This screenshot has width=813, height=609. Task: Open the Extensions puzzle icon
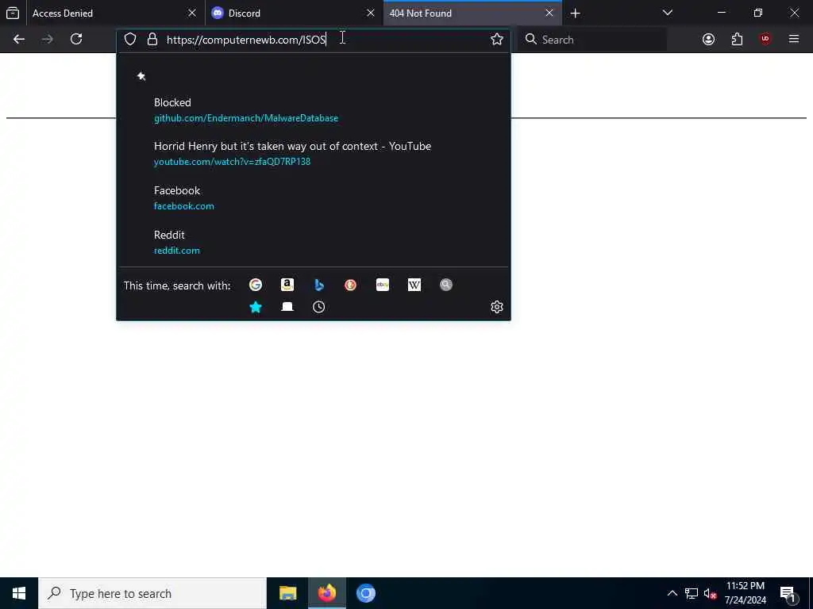[x=737, y=40]
